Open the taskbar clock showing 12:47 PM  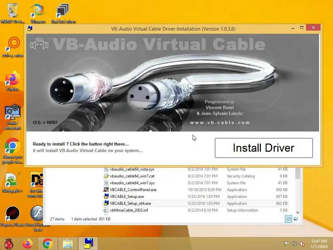click(x=319, y=243)
